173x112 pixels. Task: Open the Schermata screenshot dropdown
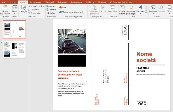click(34, 10)
